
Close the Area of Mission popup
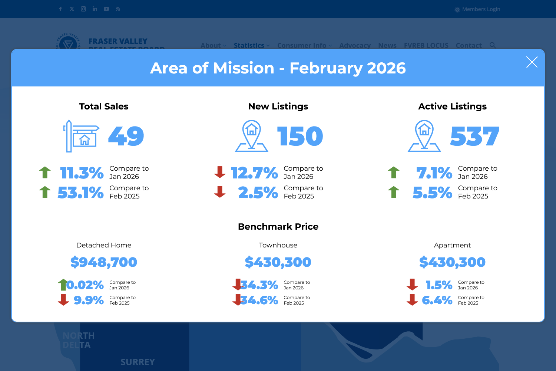pos(532,62)
